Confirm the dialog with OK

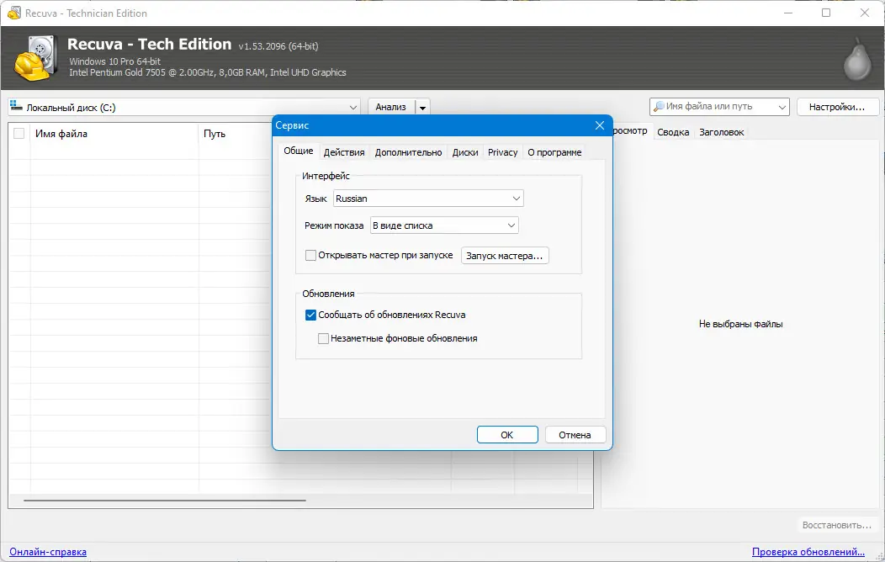point(506,434)
